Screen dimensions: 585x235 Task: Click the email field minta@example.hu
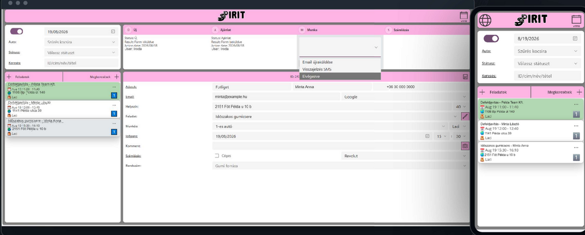[276, 97]
